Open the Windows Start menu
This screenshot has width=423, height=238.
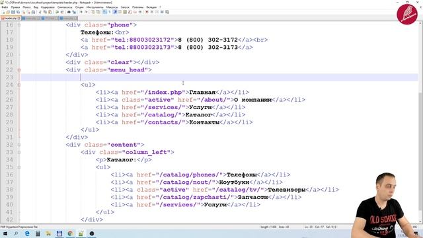[5, 233]
